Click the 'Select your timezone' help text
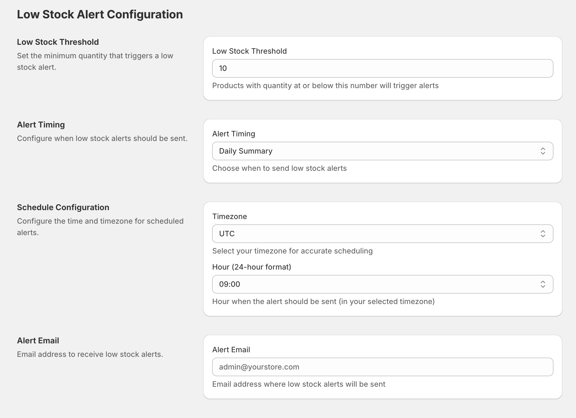The height and width of the screenshot is (418, 576). [292, 251]
